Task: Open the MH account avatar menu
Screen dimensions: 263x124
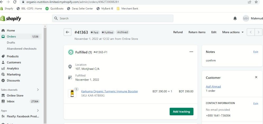Action: tap(246, 18)
